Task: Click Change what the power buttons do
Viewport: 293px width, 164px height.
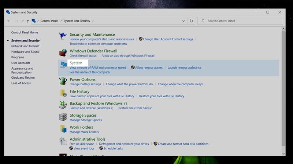Action: [129, 84]
